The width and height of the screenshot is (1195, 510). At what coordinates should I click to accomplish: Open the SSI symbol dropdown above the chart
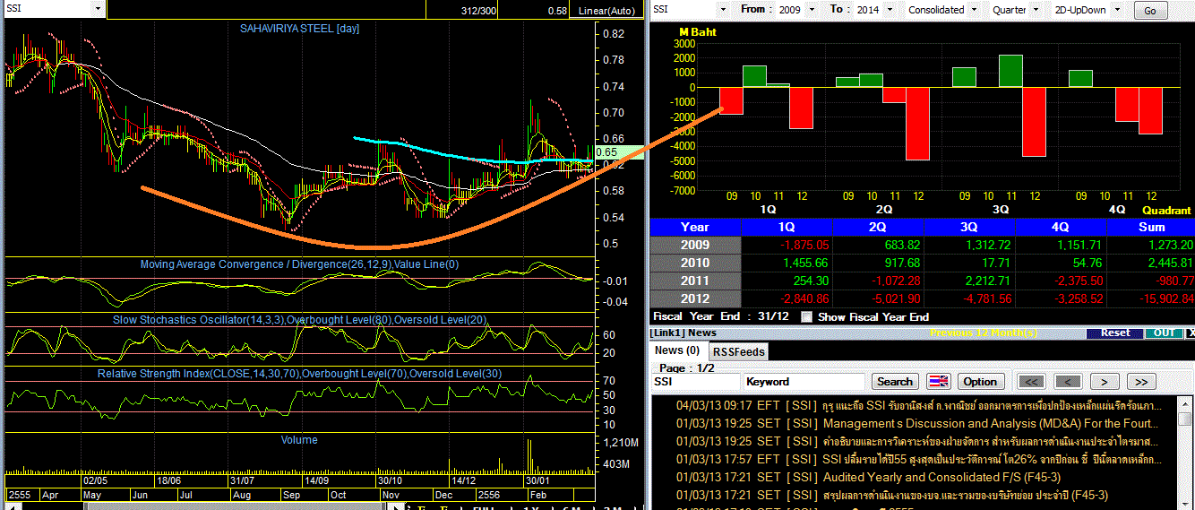[x=97, y=9]
